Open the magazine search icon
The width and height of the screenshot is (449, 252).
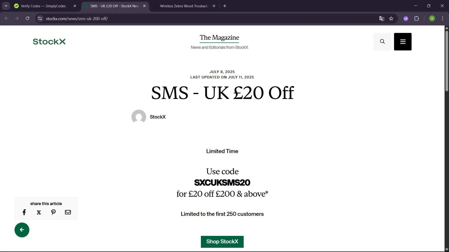(382, 42)
